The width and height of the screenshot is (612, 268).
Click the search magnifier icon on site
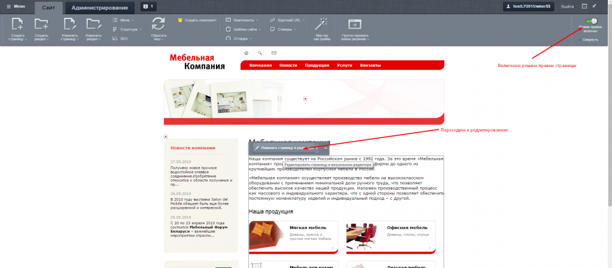[260, 53]
